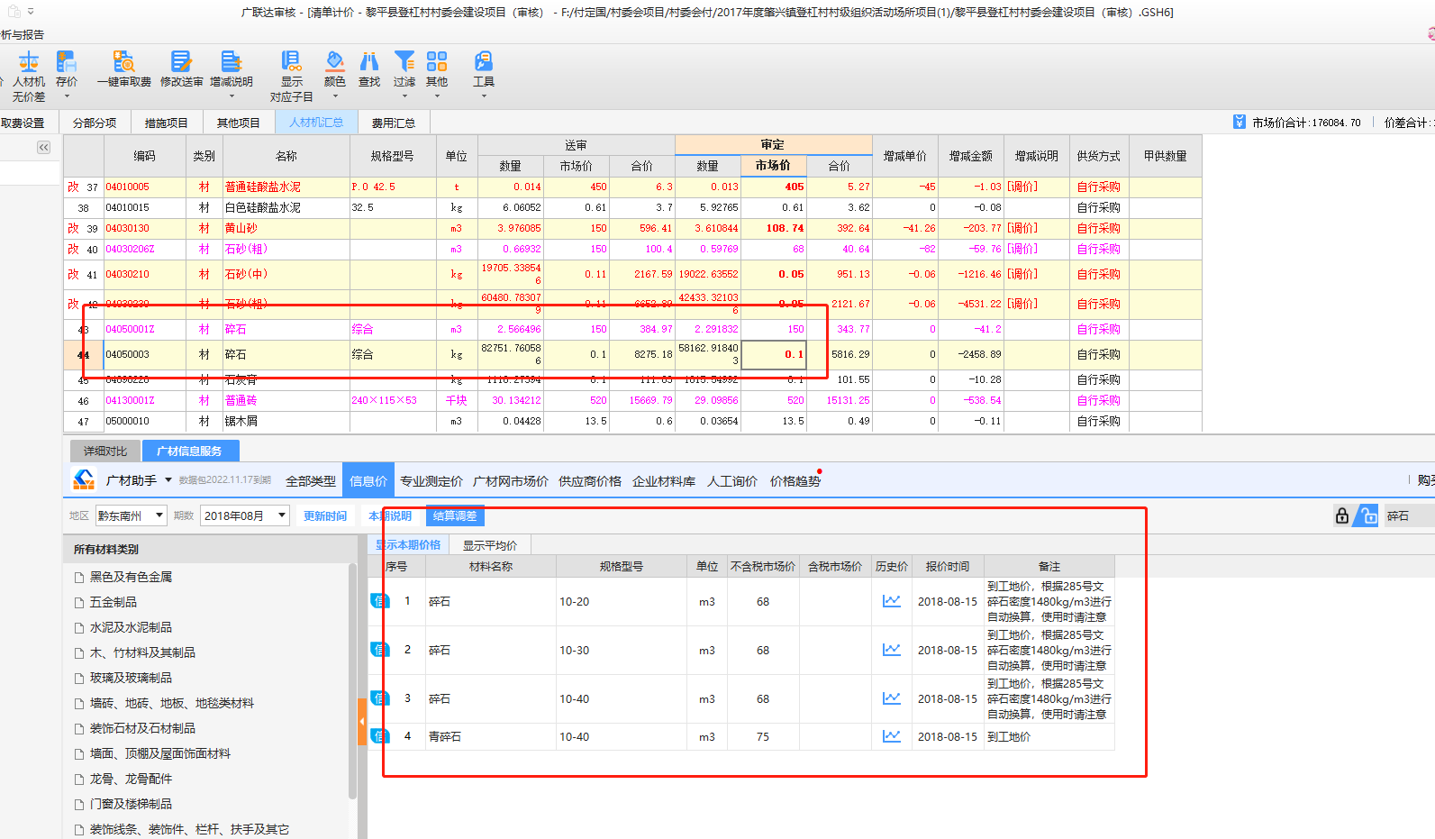Click the category list vertical scrollbar
1435x839 pixels.
[352, 682]
